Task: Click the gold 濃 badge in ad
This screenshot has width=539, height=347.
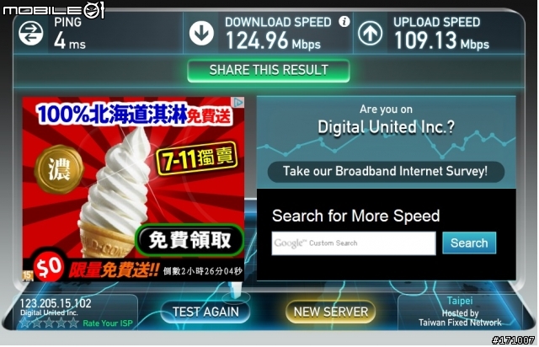Action: (x=59, y=168)
